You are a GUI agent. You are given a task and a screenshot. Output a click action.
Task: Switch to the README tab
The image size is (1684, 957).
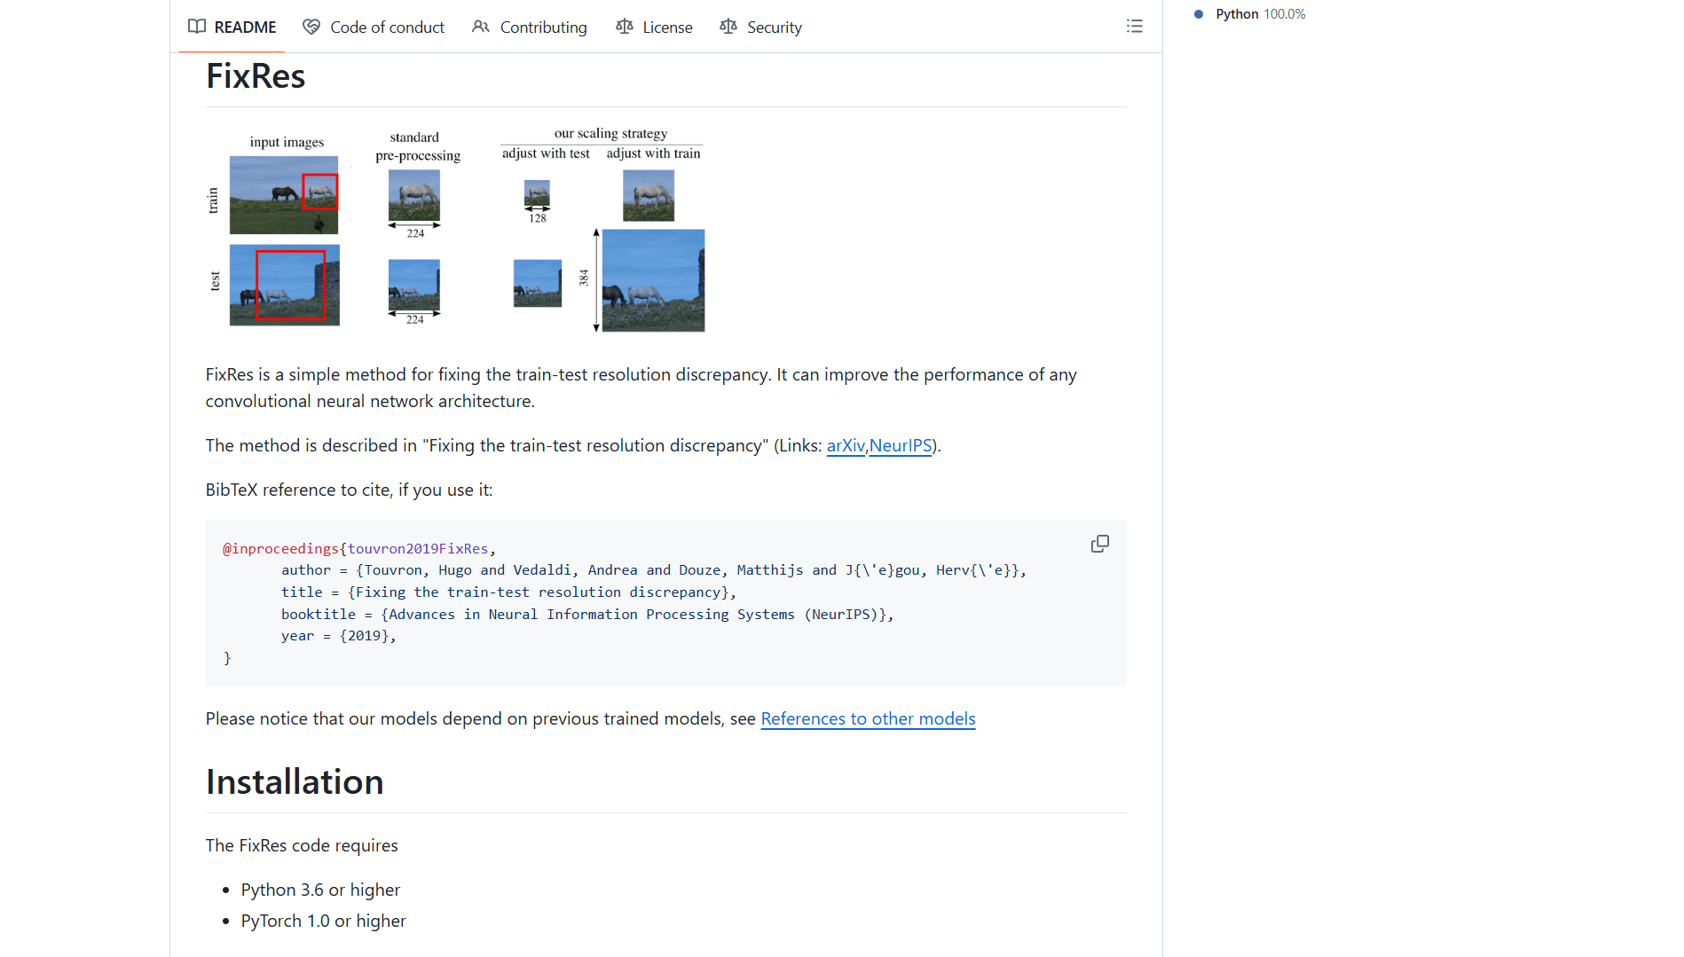pyautogui.click(x=245, y=27)
